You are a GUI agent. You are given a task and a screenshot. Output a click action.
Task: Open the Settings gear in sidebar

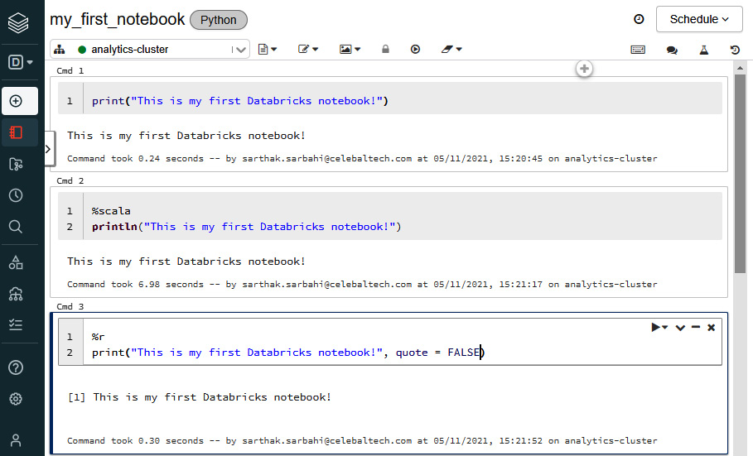(16, 399)
